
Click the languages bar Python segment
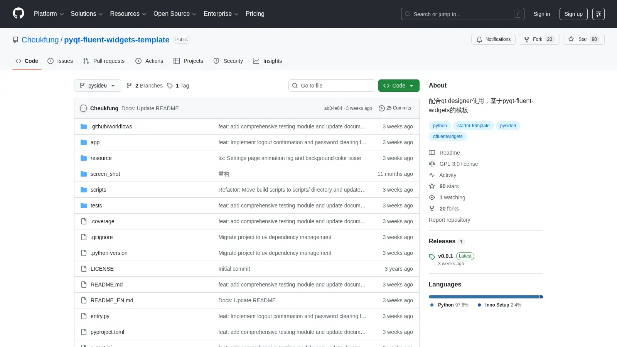[484, 297]
